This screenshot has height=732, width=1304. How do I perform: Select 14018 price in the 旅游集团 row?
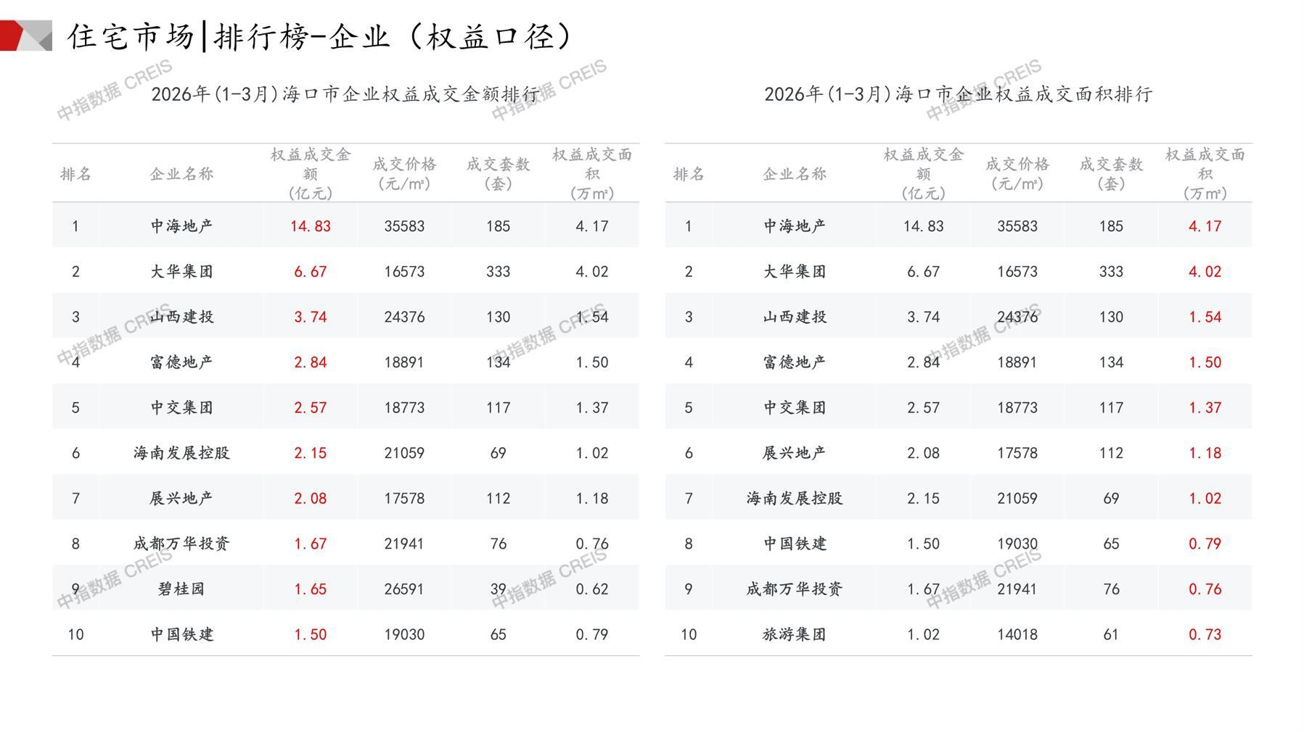1017,635
